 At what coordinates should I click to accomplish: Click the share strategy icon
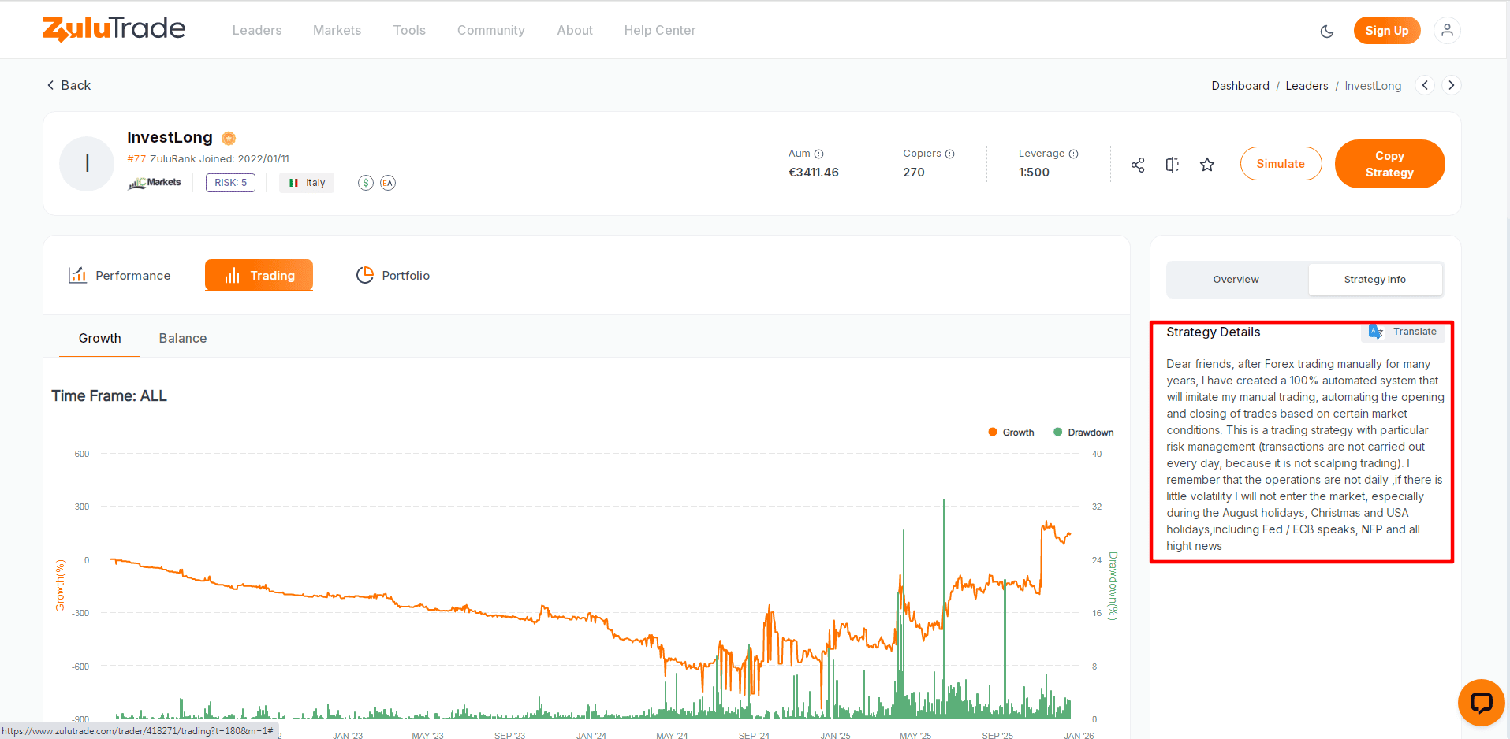coord(1138,165)
